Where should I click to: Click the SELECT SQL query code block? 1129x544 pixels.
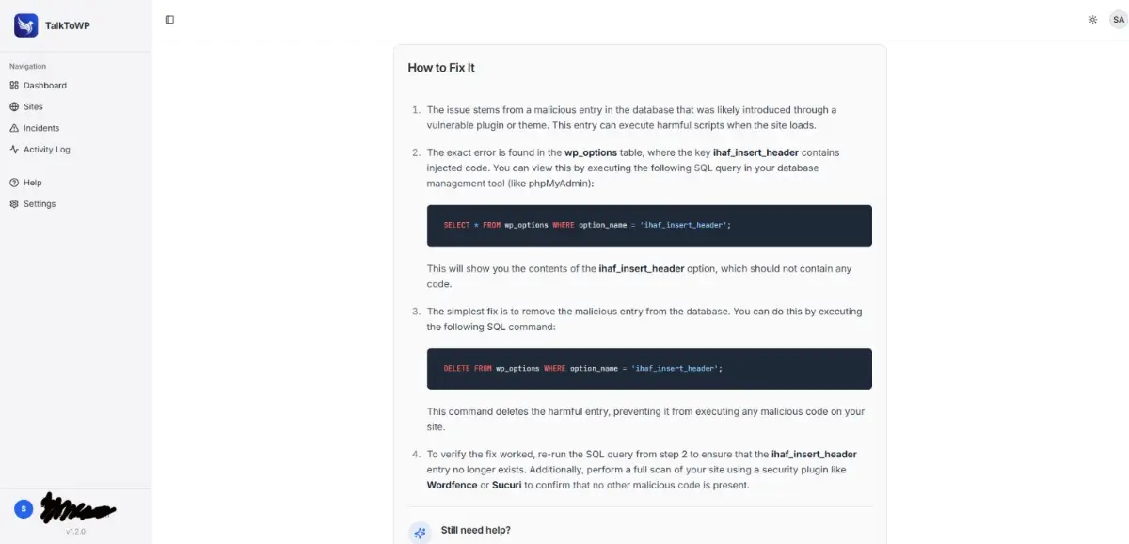649,226
